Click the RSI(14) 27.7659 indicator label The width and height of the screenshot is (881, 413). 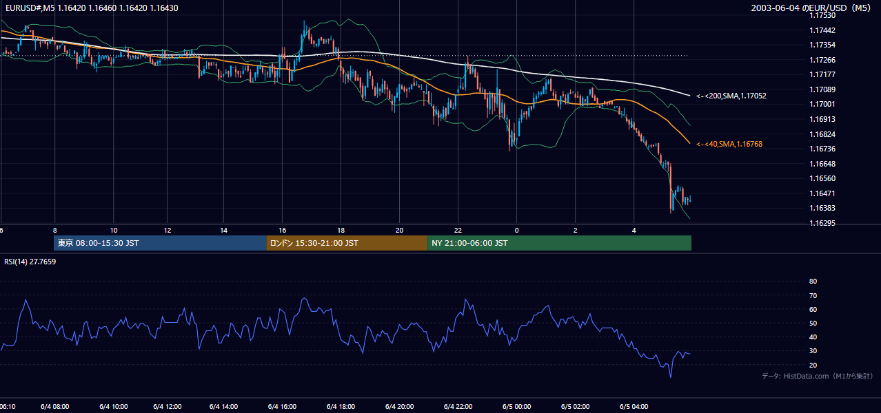(x=30, y=262)
